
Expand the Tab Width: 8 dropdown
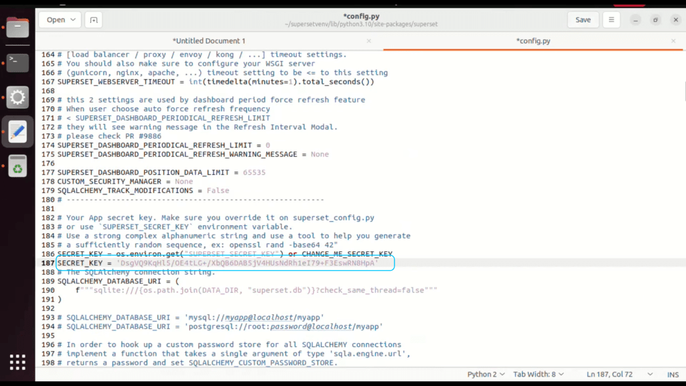[x=538, y=374]
